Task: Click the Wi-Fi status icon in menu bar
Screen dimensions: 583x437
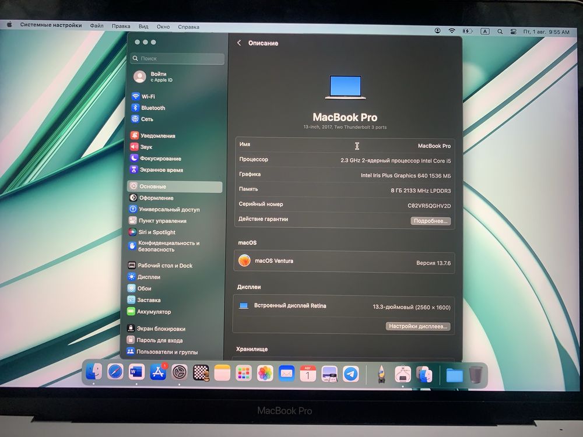Action: [452, 31]
